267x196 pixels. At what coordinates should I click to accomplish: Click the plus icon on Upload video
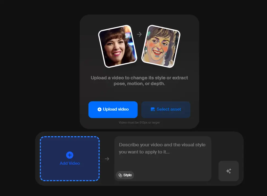[x=100, y=109]
